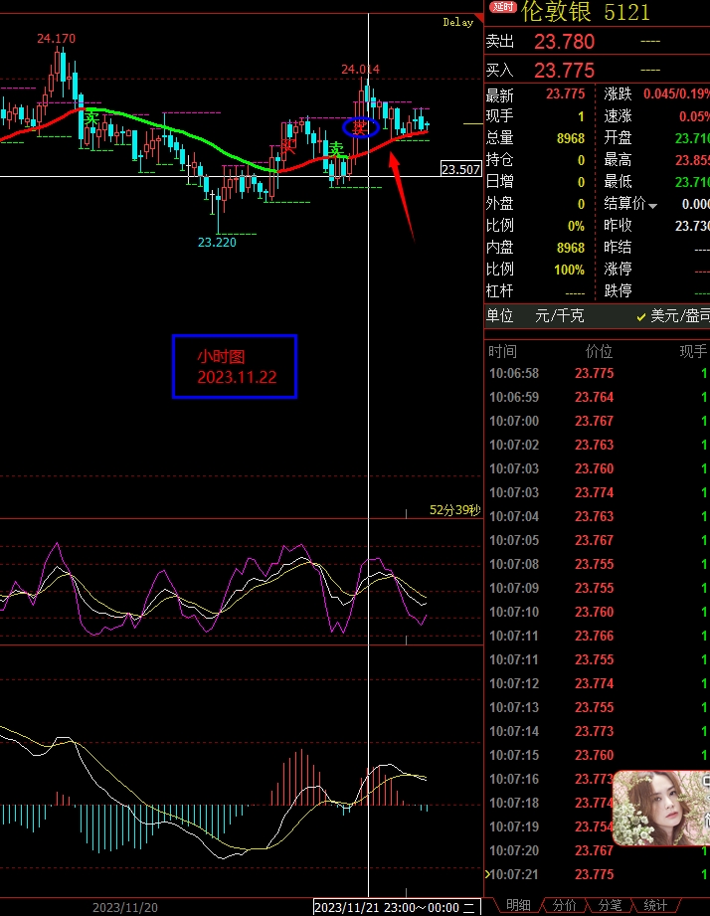Click the 24.170 high price label
This screenshot has height=916, width=710.
[x=56, y=38]
